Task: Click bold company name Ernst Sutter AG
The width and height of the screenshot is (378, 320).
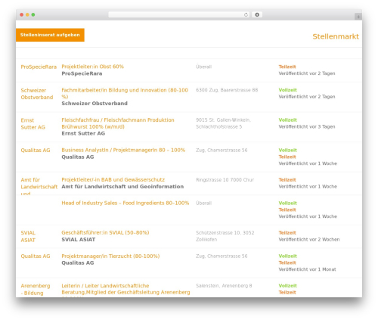Action: tap(83, 133)
